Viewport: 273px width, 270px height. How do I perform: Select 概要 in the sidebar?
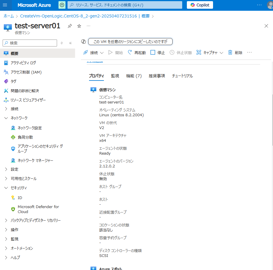point(38,53)
